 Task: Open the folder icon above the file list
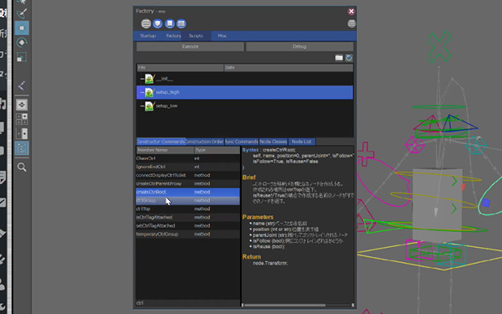click(x=339, y=58)
